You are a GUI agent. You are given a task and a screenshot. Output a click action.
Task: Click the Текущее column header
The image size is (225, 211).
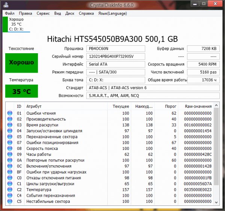pos(119,106)
